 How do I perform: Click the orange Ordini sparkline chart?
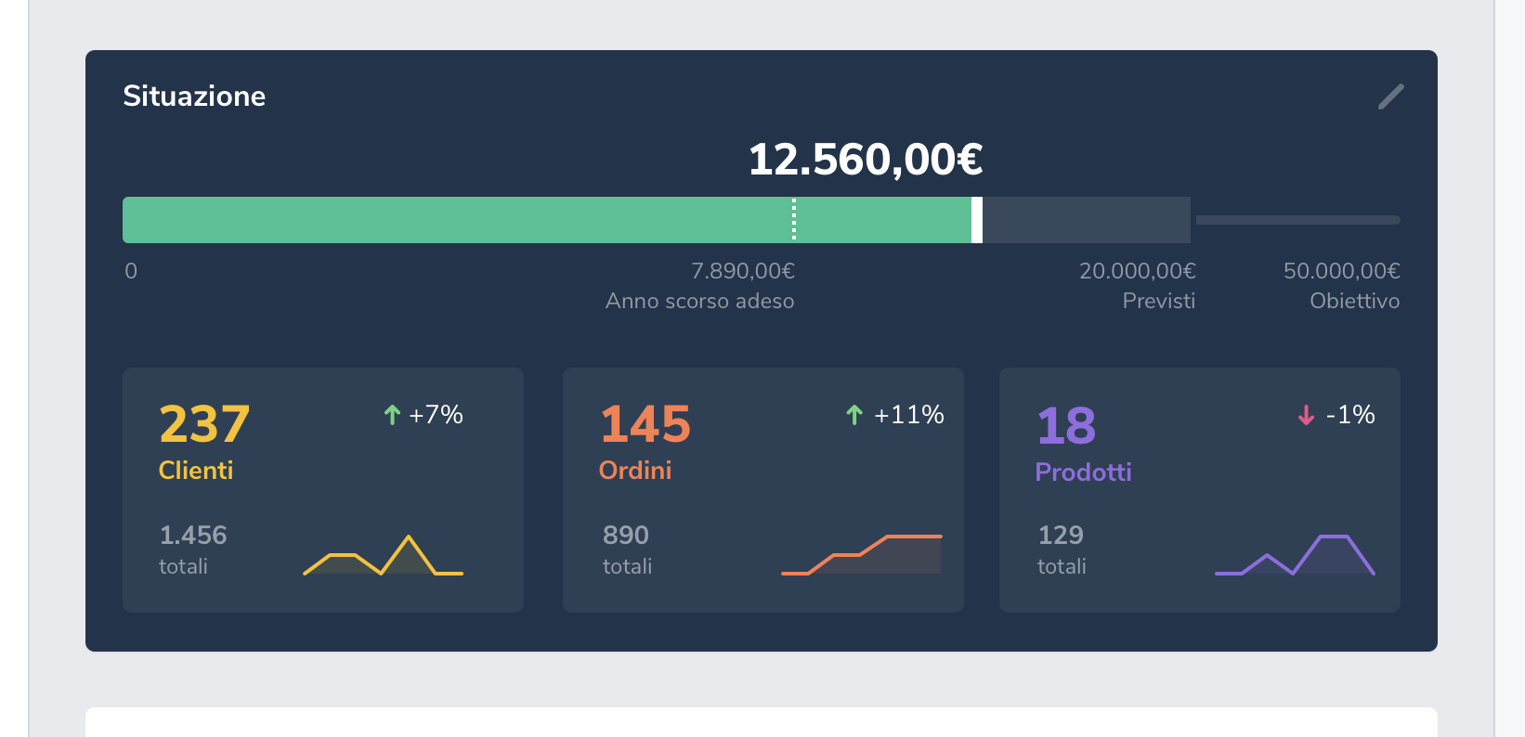[862, 555]
